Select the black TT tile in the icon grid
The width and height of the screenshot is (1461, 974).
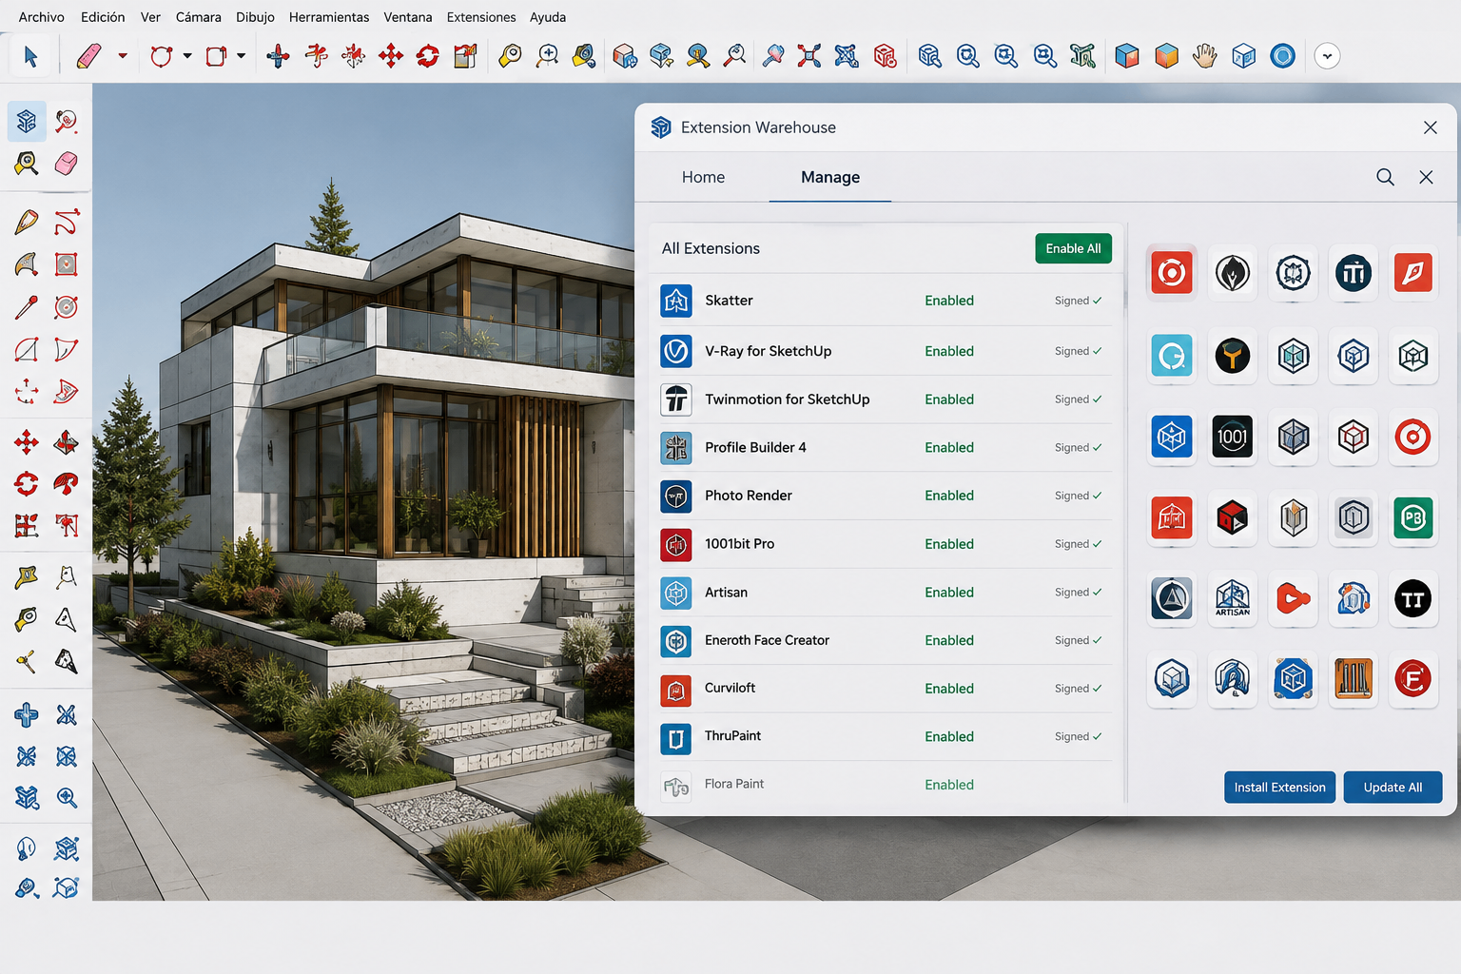pos(1413,599)
